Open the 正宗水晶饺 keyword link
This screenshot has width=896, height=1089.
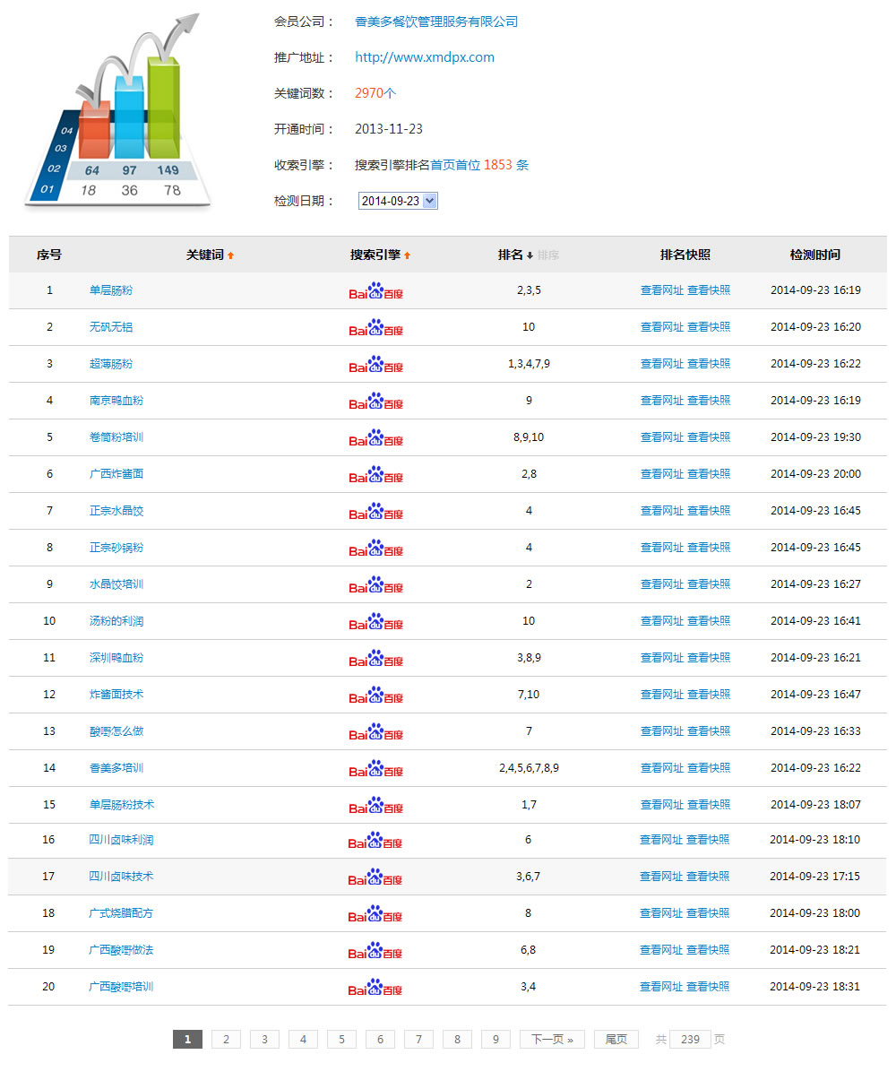(116, 511)
